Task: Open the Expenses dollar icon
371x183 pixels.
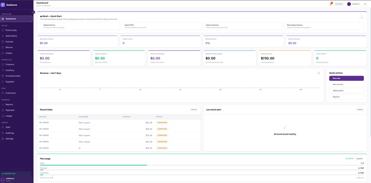Action: point(3,110)
